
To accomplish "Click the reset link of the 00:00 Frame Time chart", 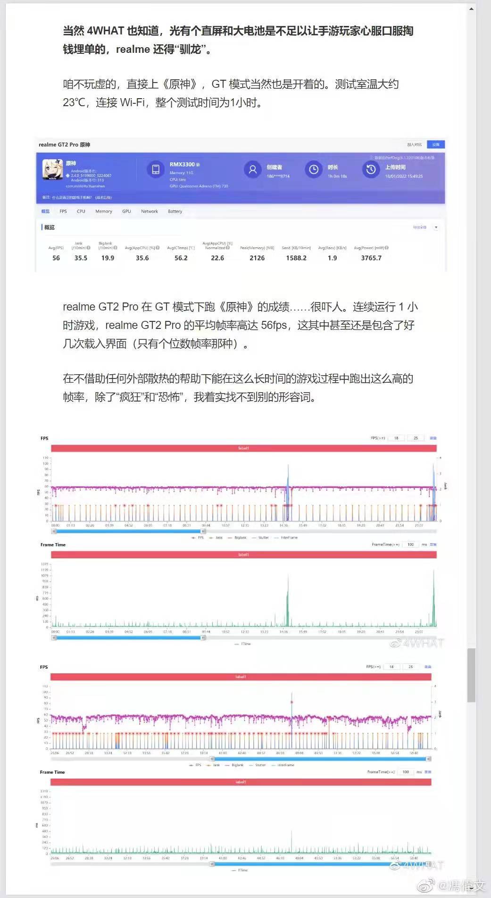I will pos(433,545).
